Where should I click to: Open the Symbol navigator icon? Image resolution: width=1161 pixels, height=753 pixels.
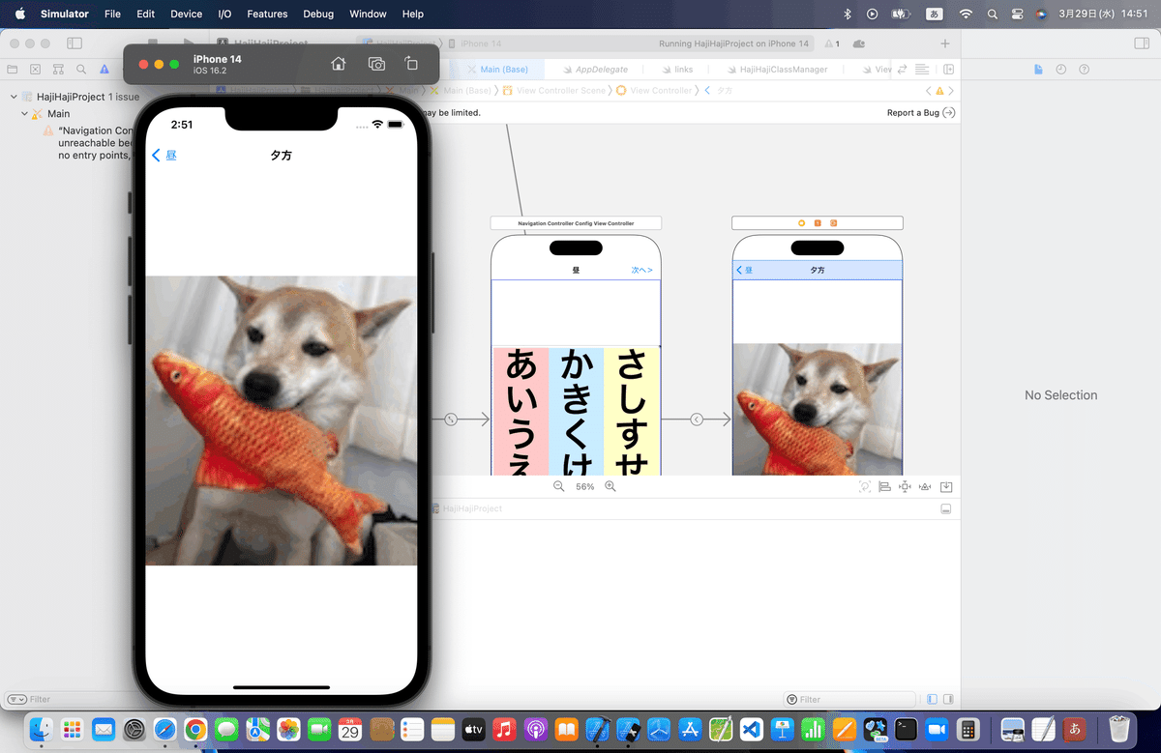point(58,70)
